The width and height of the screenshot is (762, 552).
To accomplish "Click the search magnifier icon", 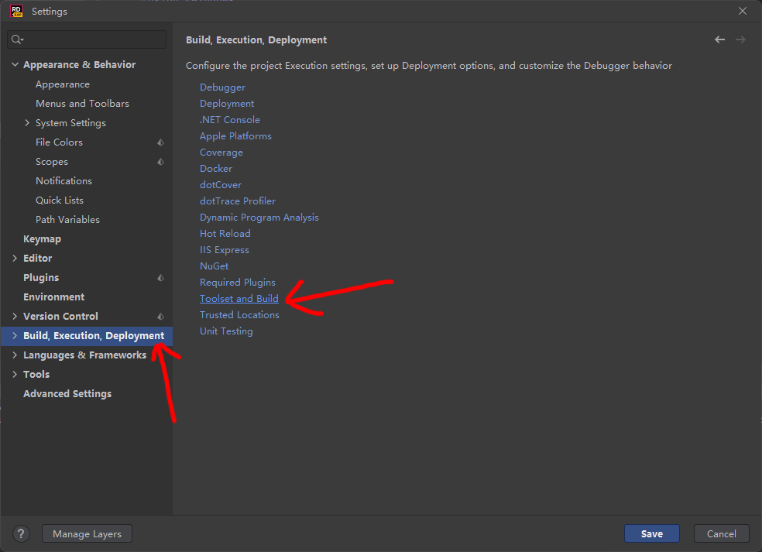I will click(17, 39).
